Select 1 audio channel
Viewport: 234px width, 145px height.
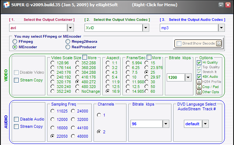[99, 115]
